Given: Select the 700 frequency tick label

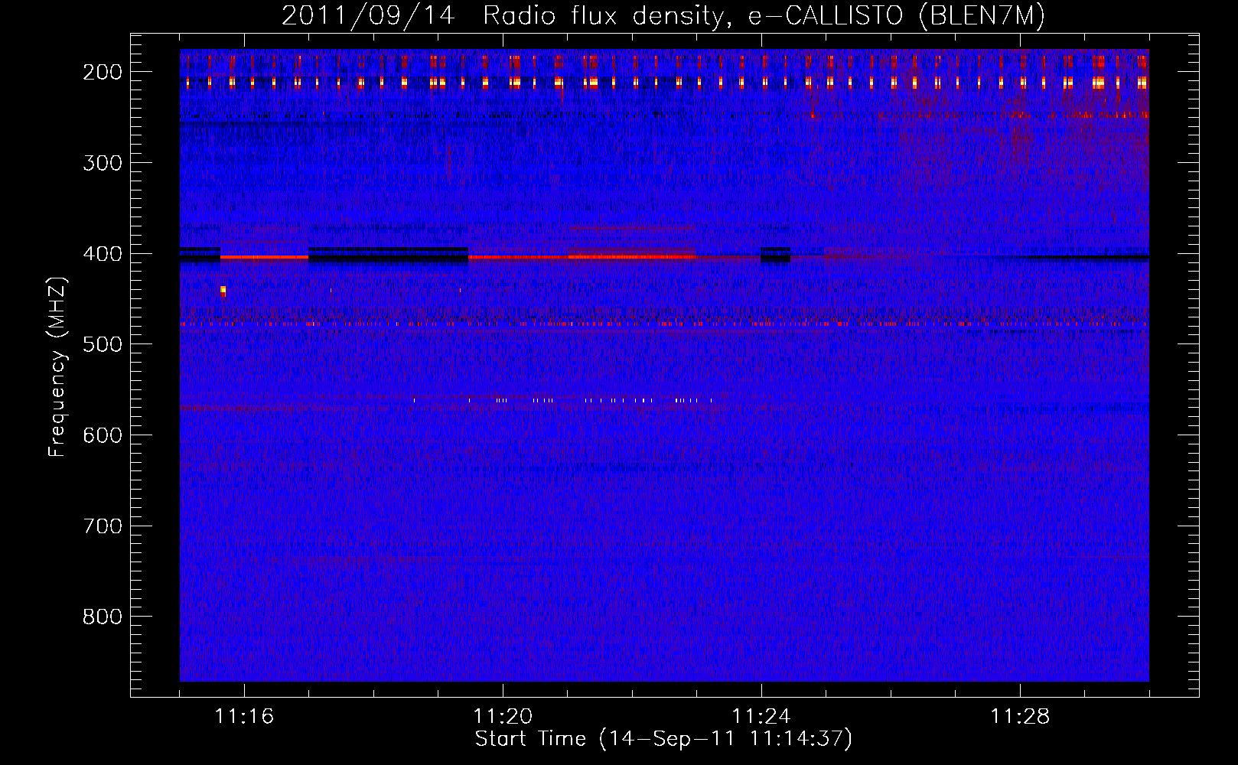Looking at the screenshot, I should (102, 526).
